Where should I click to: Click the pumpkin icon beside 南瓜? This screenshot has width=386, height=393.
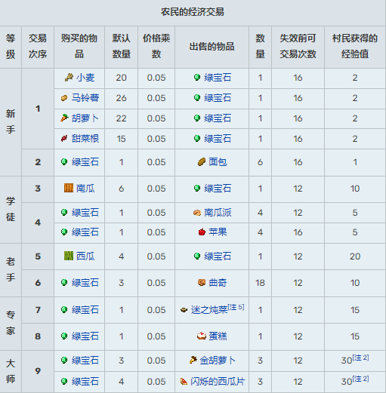[x=69, y=188]
